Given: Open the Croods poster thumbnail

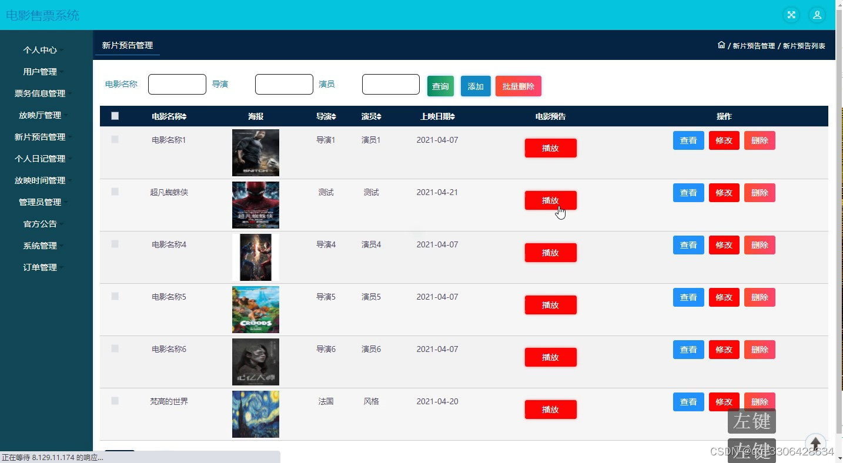Looking at the screenshot, I should [x=256, y=310].
